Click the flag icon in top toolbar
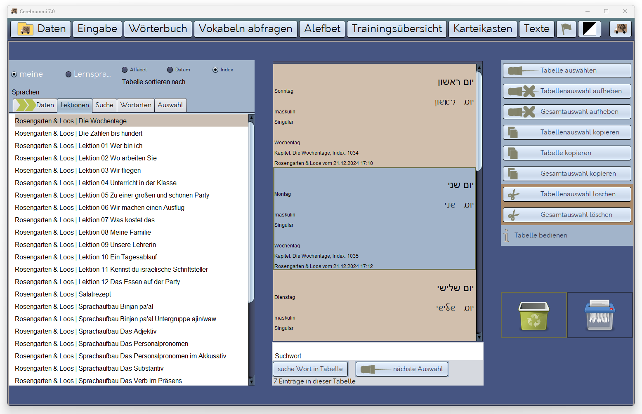Image resolution: width=642 pixels, height=414 pixels. [x=566, y=29]
